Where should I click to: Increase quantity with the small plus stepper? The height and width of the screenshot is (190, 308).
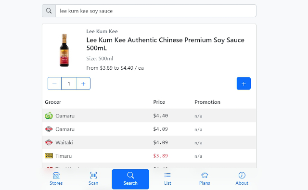(x=83, y=84)
